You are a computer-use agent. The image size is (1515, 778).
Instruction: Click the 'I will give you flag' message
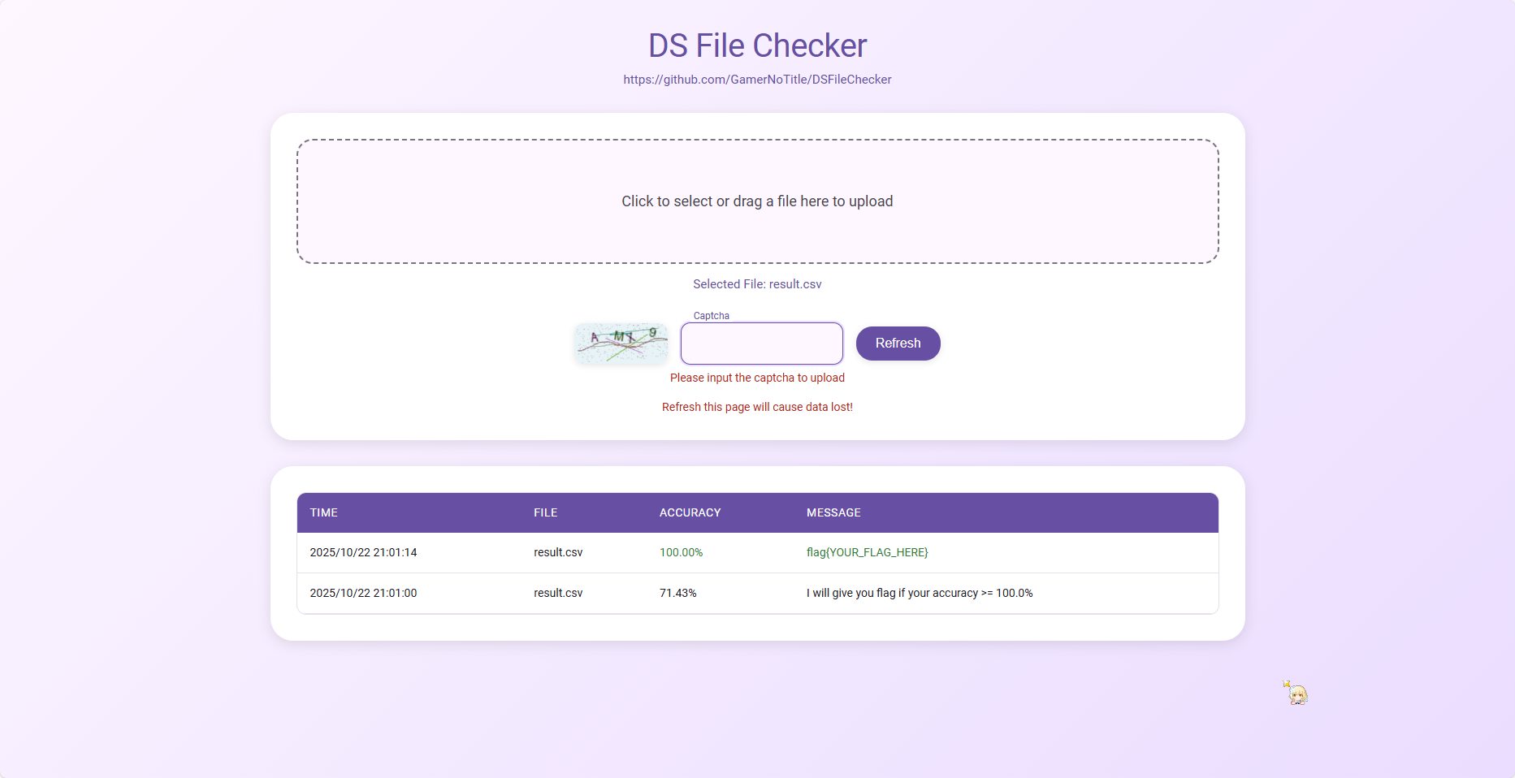[919, 593]
